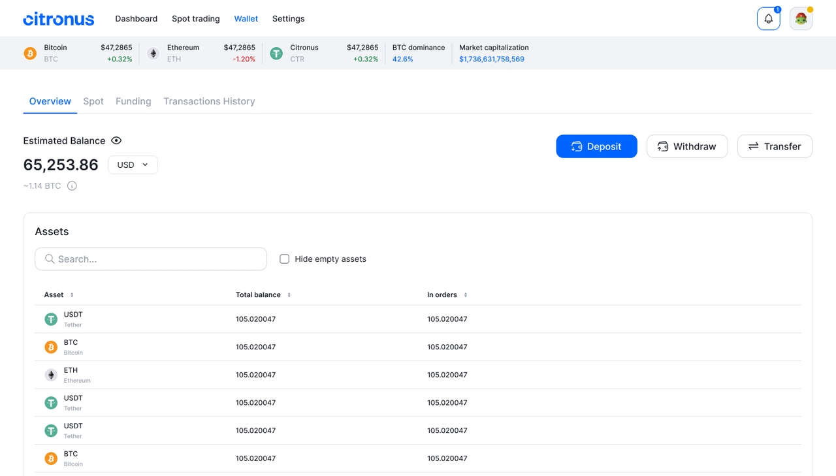
Task: Open the user avatar profile
Action: (801, 19)
